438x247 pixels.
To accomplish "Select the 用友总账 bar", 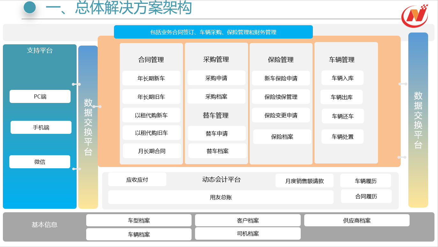I will coord(221,197).
